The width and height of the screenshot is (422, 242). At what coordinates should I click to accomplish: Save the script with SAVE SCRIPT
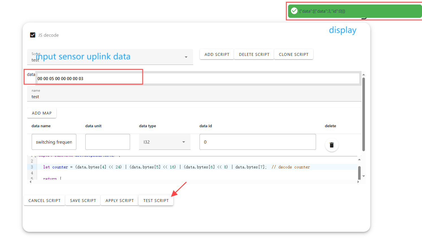click(83, 201)
